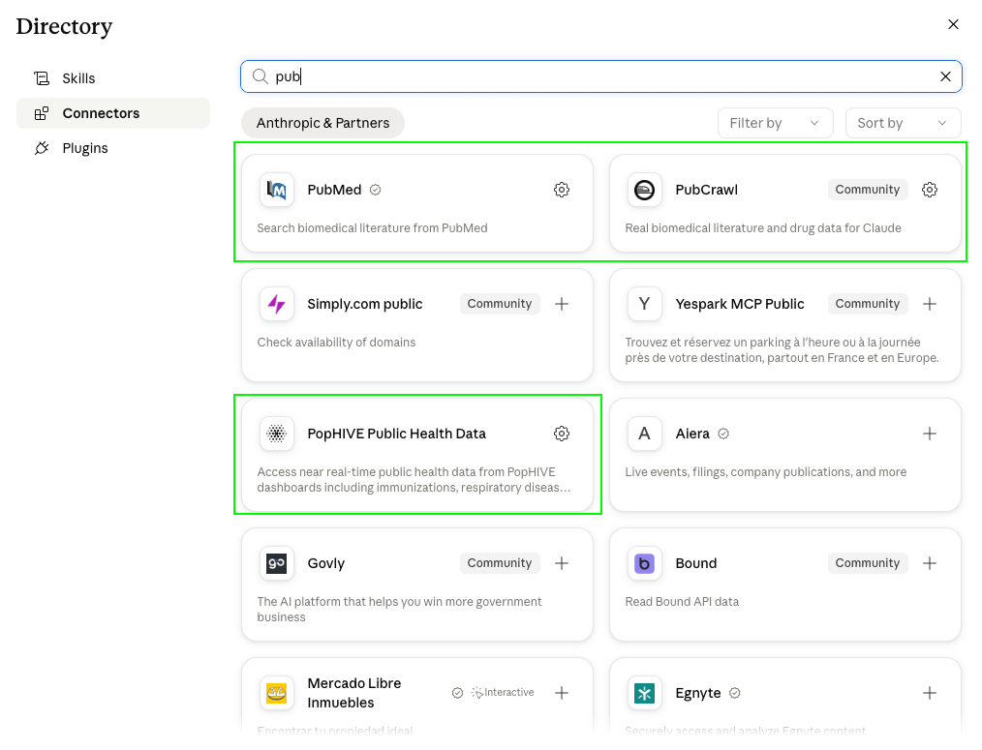The image size is (982, 750).
Task: Add the Bound connector
Action: click(930, 563)
